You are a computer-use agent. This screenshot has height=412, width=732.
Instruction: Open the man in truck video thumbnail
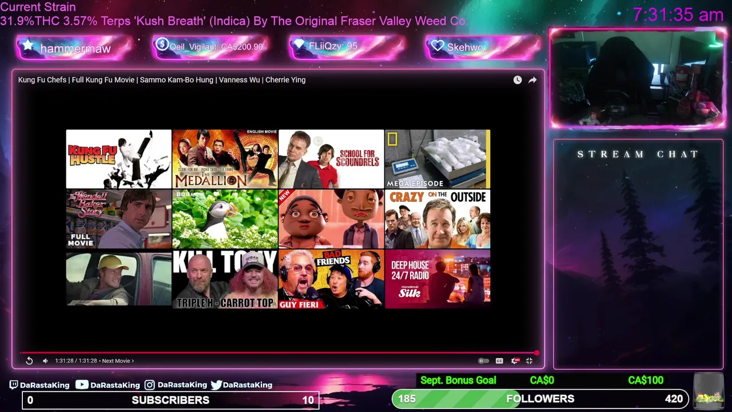pyautogui.click(x=118, y=279)
